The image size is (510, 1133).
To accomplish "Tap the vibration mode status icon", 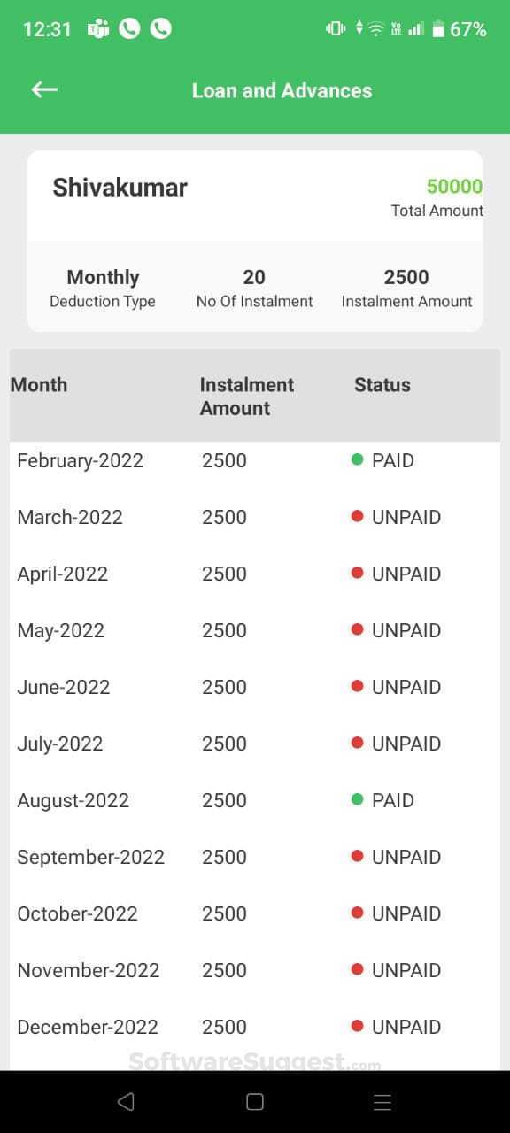I will click(x=335, y=27).
